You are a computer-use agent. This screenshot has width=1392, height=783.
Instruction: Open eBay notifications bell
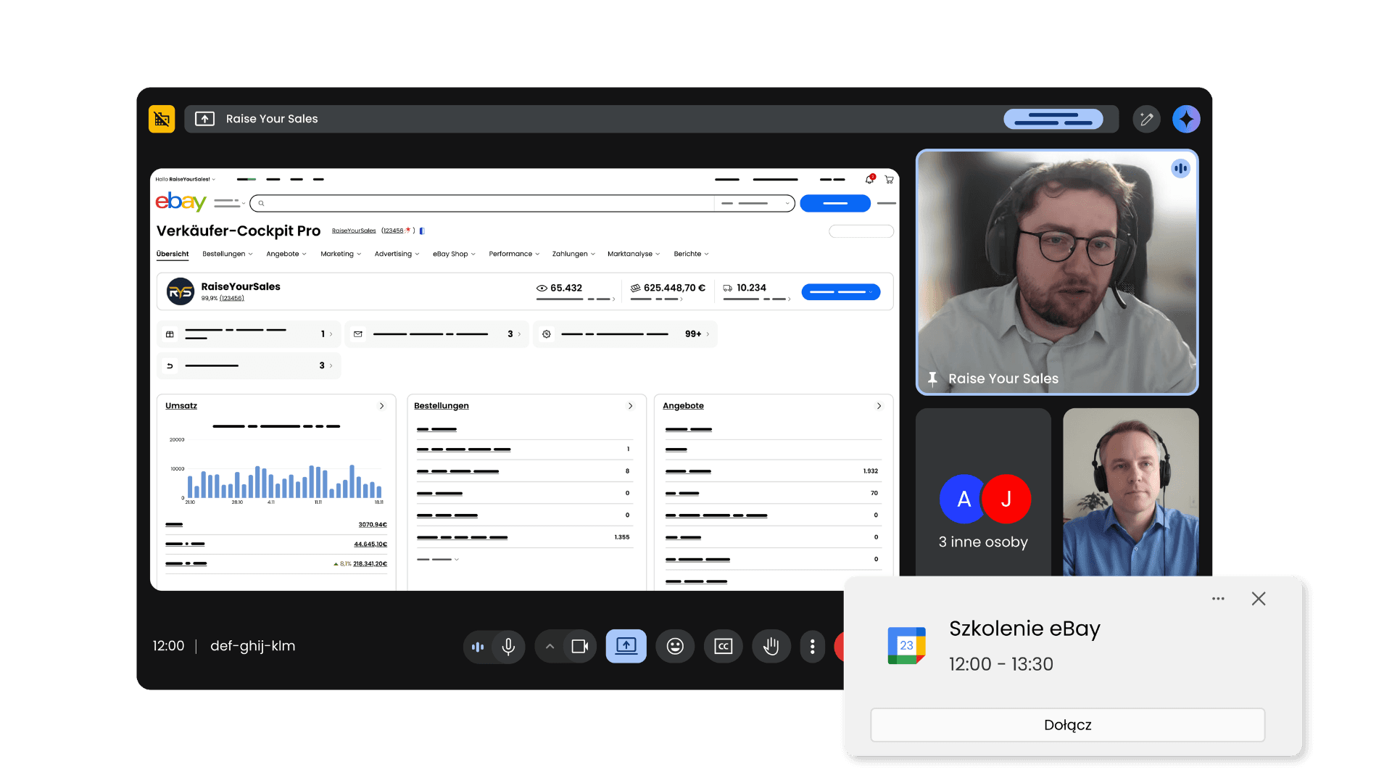[x=869, y=179]
